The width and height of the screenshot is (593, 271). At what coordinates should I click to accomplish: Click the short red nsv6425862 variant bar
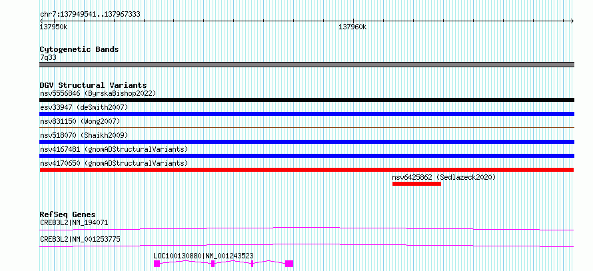[x=416, y=184]
